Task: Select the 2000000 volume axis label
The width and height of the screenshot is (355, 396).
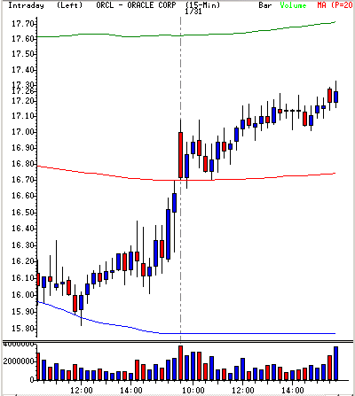Action: (x=19, y=361)
